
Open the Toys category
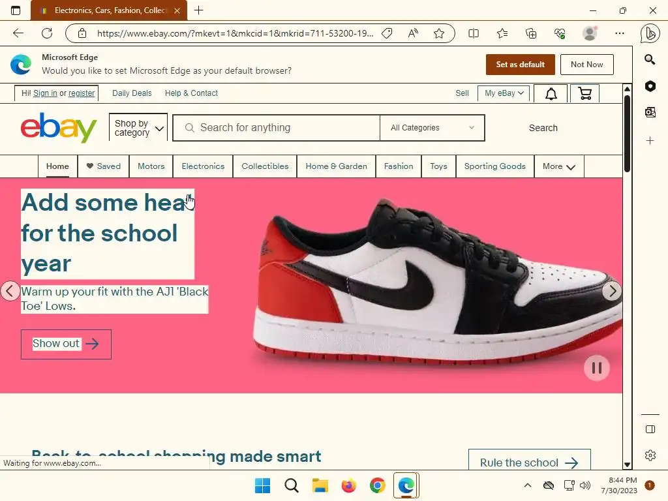(x=438, y=166)
